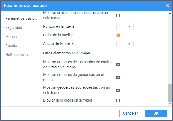Select the Parámetros básicos tab
This screenshot has width=173, height=121.
(22, 18)
